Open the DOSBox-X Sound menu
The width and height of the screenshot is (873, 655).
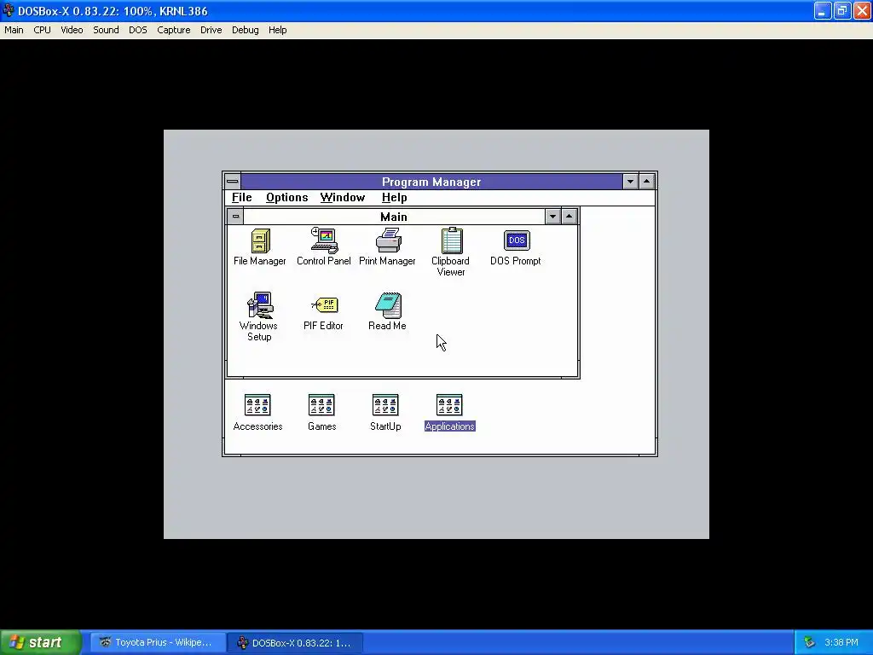point(106,30)
